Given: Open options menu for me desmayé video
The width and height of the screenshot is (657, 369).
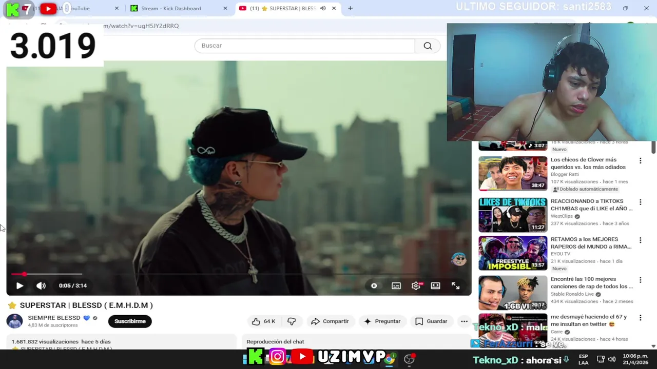Looking at the screenshot, I should [640, 318].
